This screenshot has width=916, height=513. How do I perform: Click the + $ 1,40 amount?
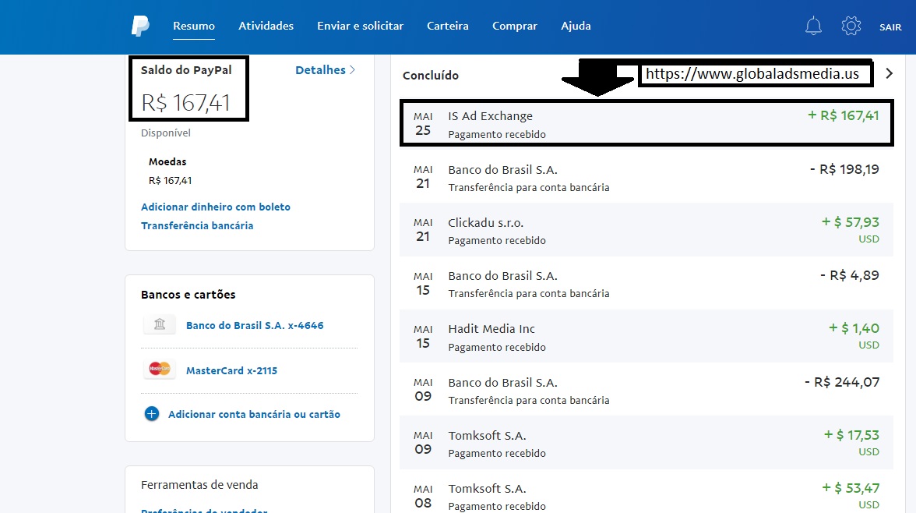pyautogui.click(x=854, y=329)
